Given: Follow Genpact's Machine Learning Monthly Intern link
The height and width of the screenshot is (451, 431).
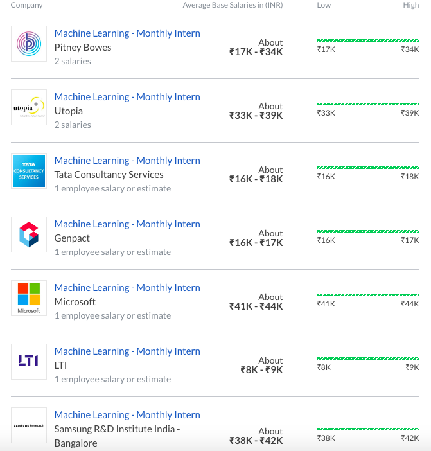Looking at the screenshot, I should [127, 224].
